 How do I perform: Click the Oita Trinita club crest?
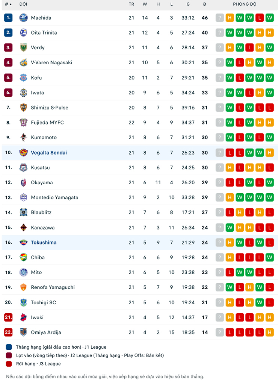[x=24, y=33]
